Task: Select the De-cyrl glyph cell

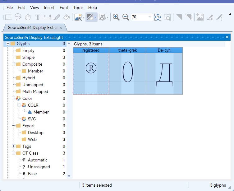Action: click(164, 71)
